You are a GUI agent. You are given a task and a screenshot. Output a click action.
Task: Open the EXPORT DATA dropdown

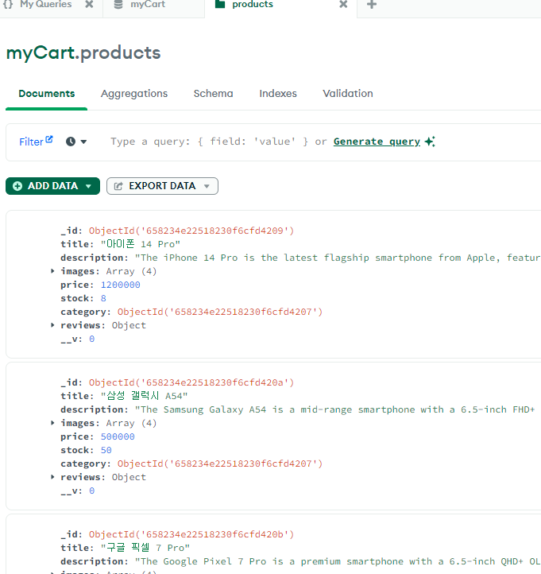click(x=162, y=186)
